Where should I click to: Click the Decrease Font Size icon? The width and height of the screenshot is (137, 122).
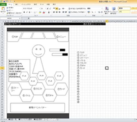point(50,9)
